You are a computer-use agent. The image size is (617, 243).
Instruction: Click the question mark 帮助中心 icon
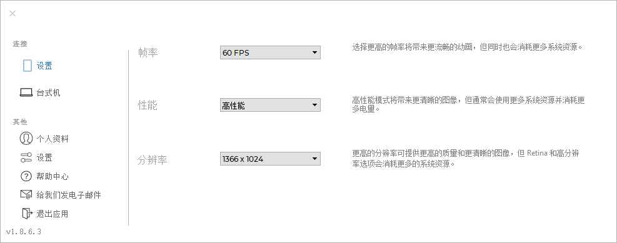[x=26, y=176]
